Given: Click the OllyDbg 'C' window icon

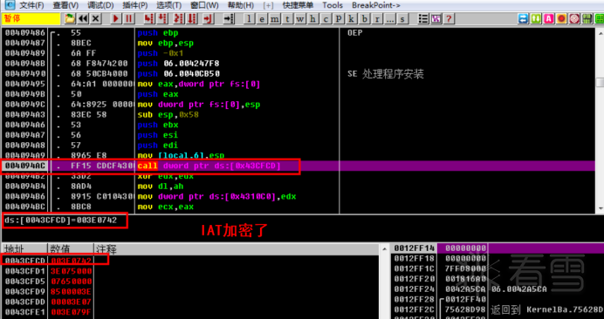Looking at the screenshot, I should pyautogui.click(x=9, y=5).
